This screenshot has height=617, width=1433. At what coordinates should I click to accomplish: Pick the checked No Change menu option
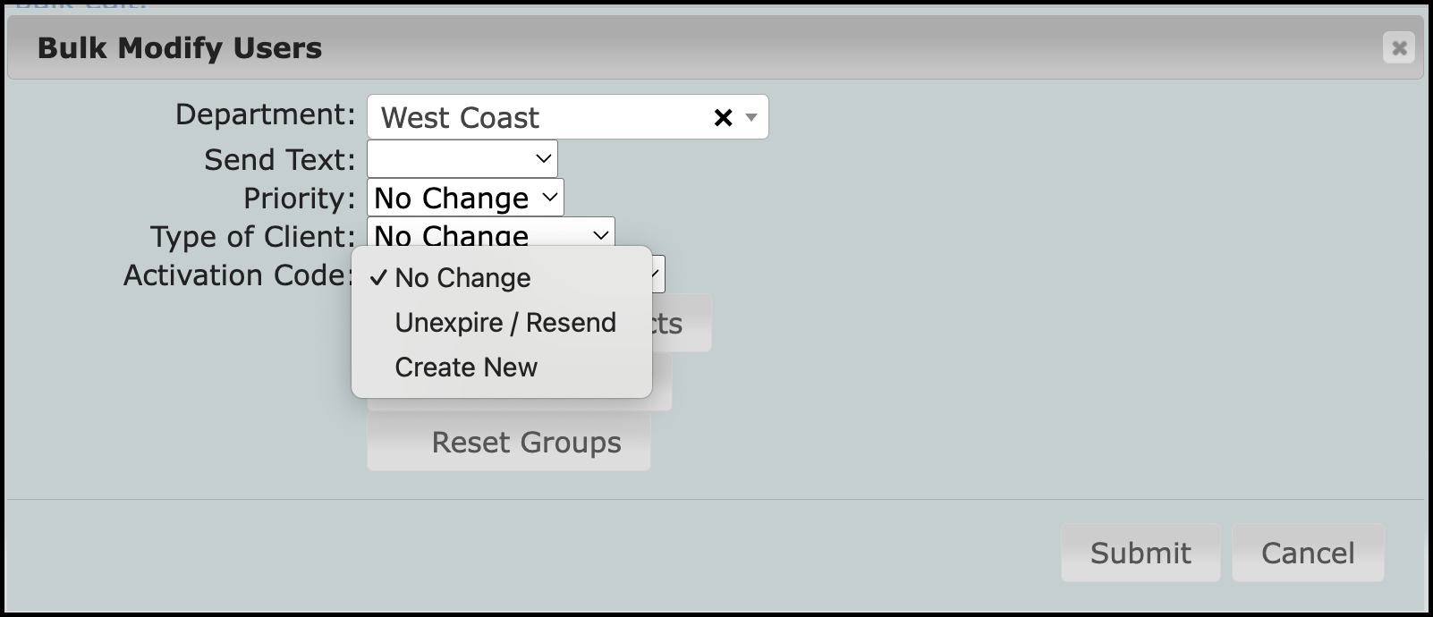462,278
